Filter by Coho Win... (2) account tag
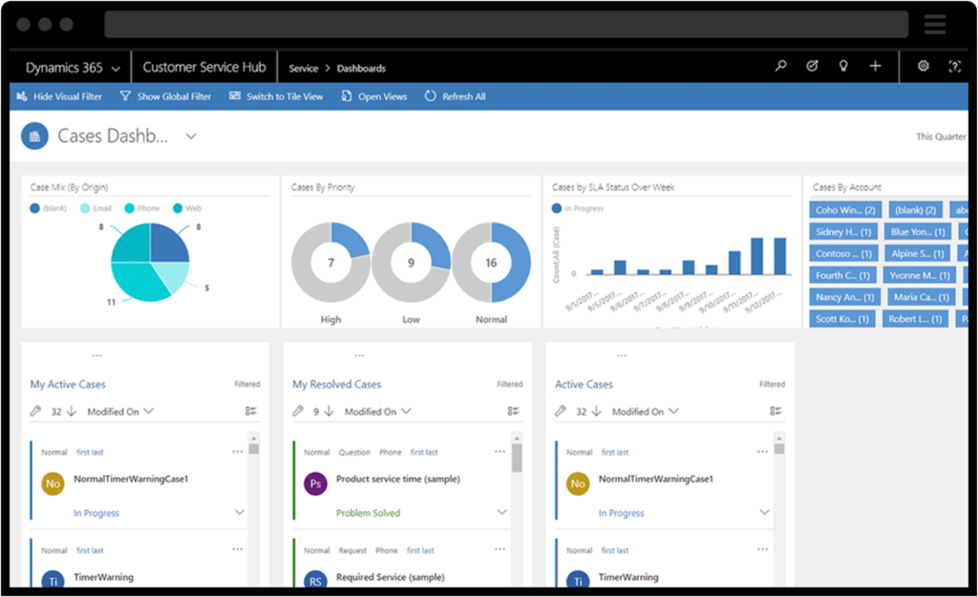The image size is (978, 597). [x=845, y=210]
